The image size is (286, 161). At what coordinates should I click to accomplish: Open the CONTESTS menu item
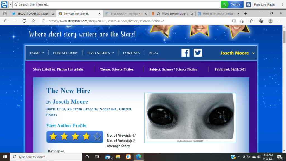131,53
